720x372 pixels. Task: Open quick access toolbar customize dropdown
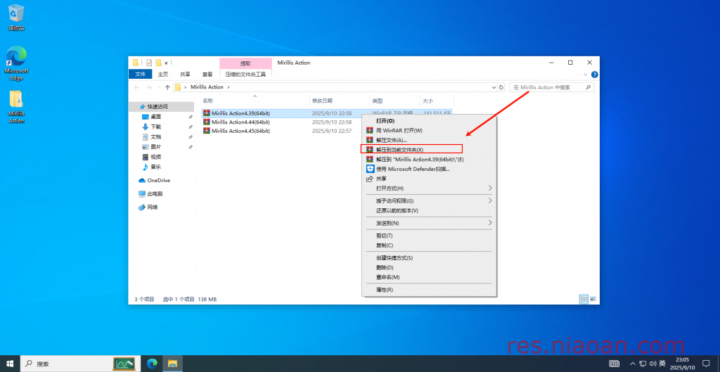pyautogui.click(x=166, y=63)
